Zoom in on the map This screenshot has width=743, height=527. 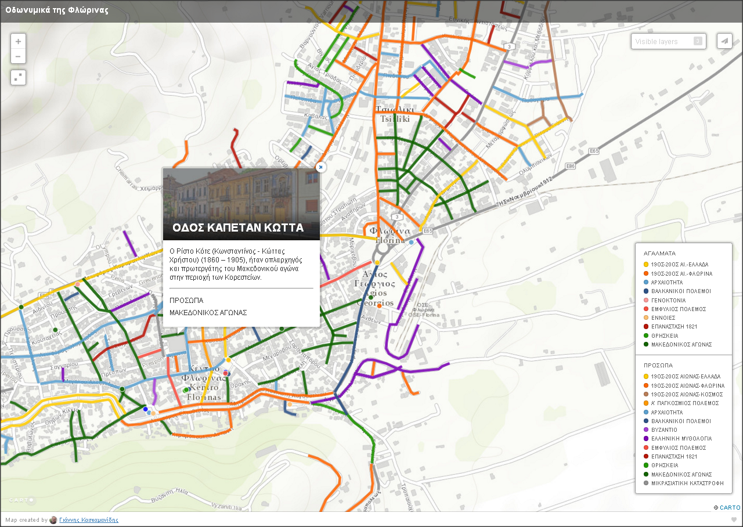coord(18,42)
